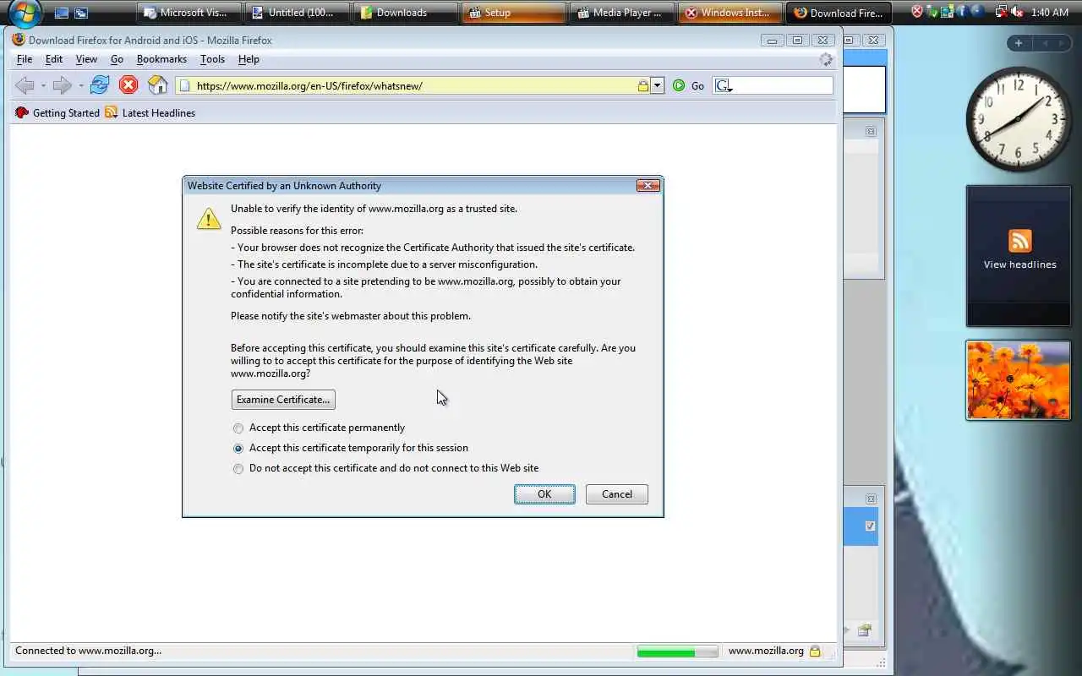Switch to Download Firefox taskbar window

[x=839, y=13]
